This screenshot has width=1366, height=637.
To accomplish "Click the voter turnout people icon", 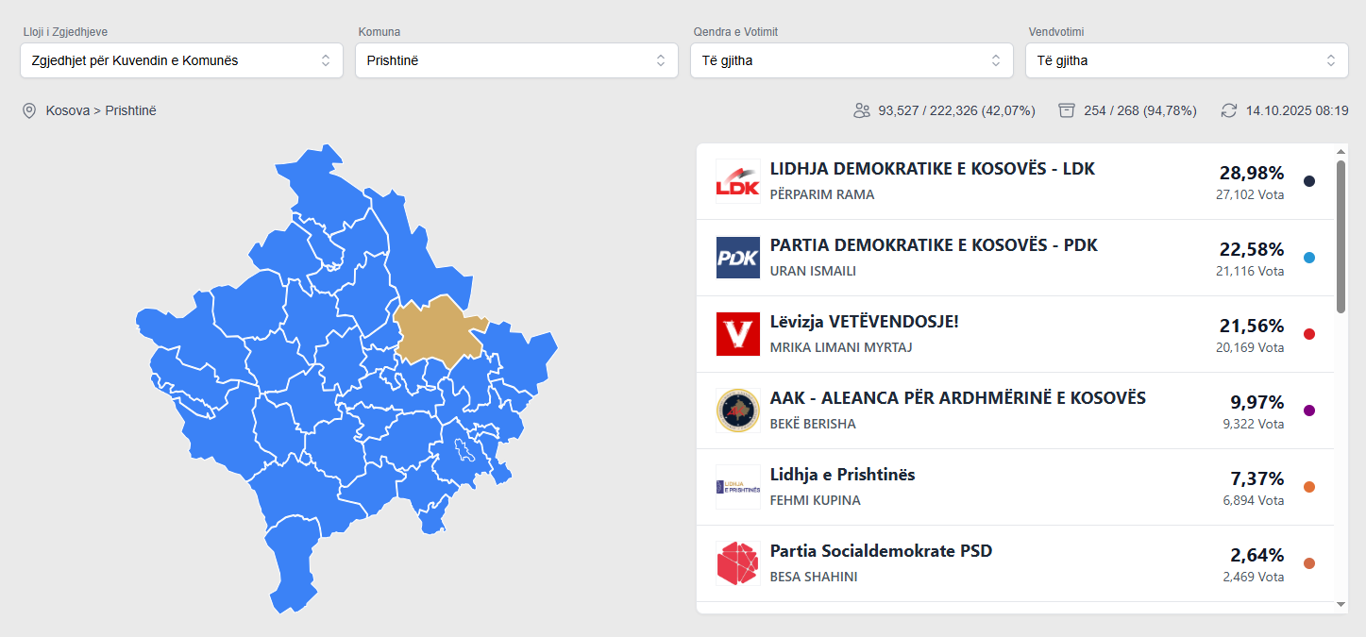I will click(x=861, y=110).
